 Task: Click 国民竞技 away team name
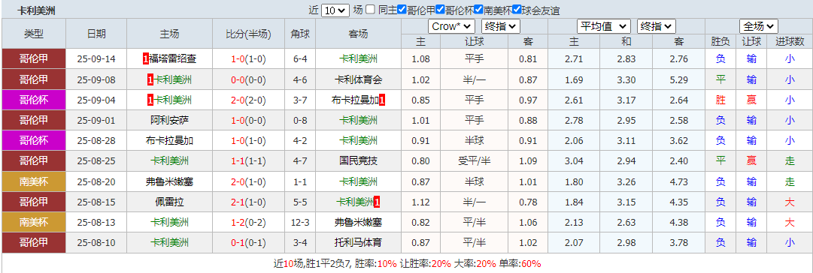(358, 160)
